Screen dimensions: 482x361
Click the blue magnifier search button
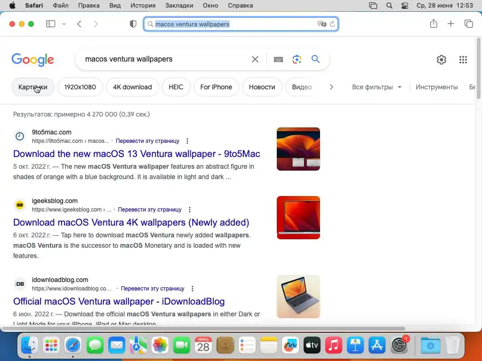coord(315,59)
